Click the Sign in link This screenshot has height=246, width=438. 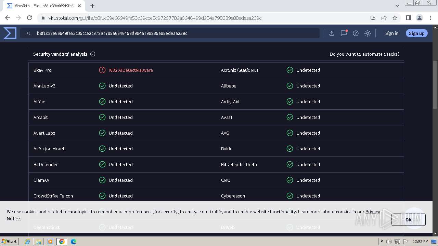point(392,33)
